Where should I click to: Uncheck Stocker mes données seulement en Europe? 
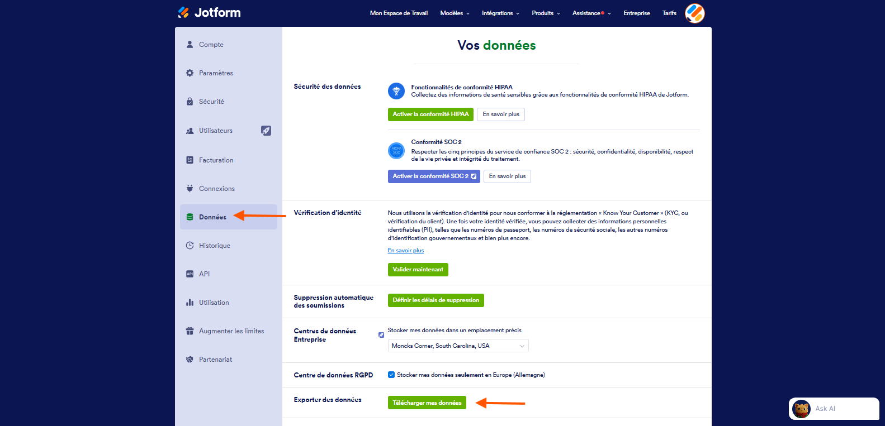(x=391, y=375)
